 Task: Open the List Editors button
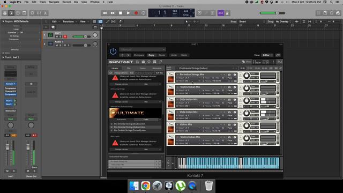pyautogui.click(x=319, y=13)
